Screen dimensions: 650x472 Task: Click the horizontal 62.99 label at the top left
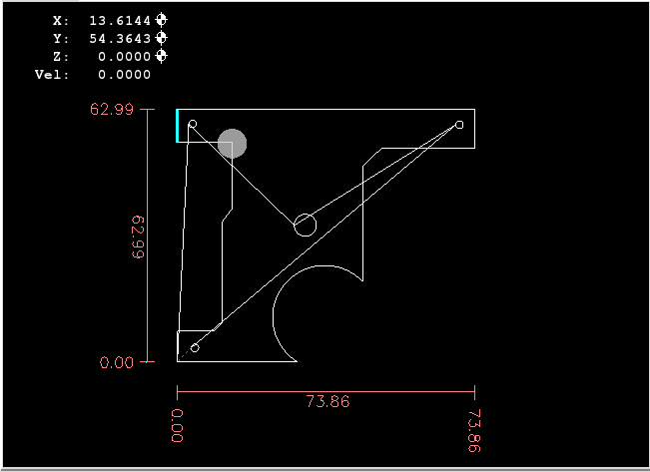tap(112, 110)
